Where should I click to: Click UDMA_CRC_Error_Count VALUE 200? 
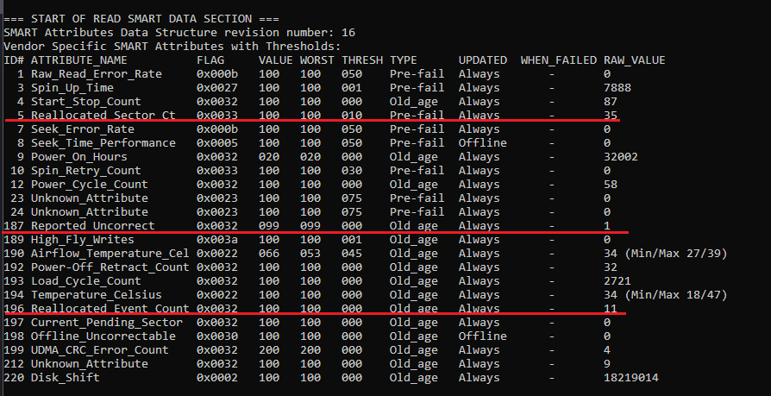point(269,349)
